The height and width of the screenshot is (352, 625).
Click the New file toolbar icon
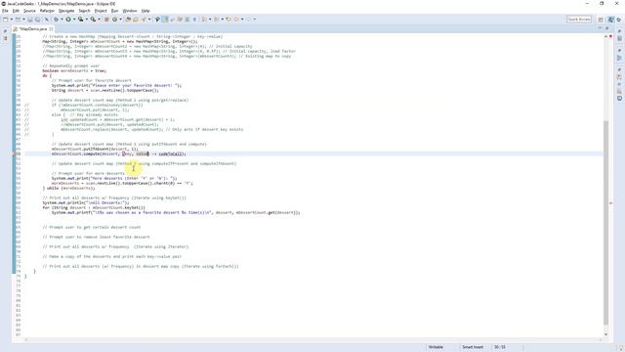6,20
